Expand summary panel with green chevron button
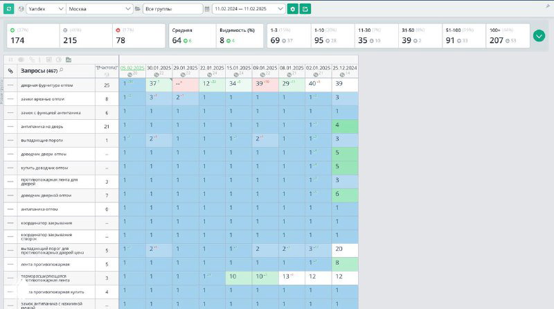 click(539, 36)
